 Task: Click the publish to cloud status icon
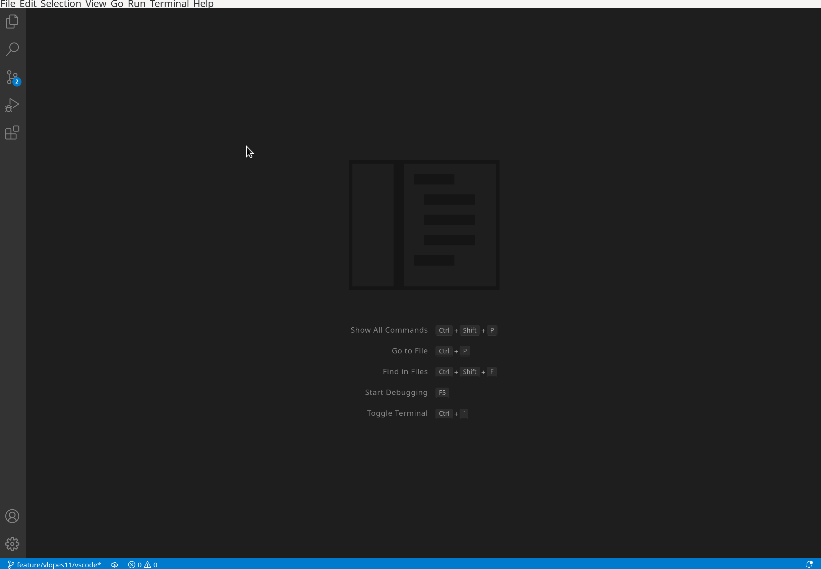coord(114,564)
